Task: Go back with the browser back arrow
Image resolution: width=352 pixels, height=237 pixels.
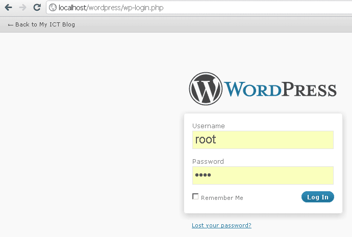Action: [9, 8]
